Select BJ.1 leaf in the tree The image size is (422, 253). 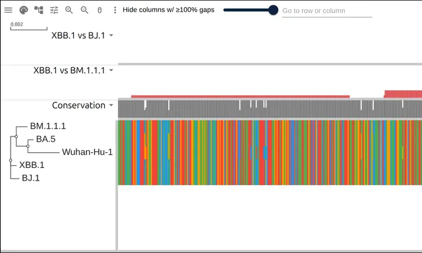pos(31,178)
